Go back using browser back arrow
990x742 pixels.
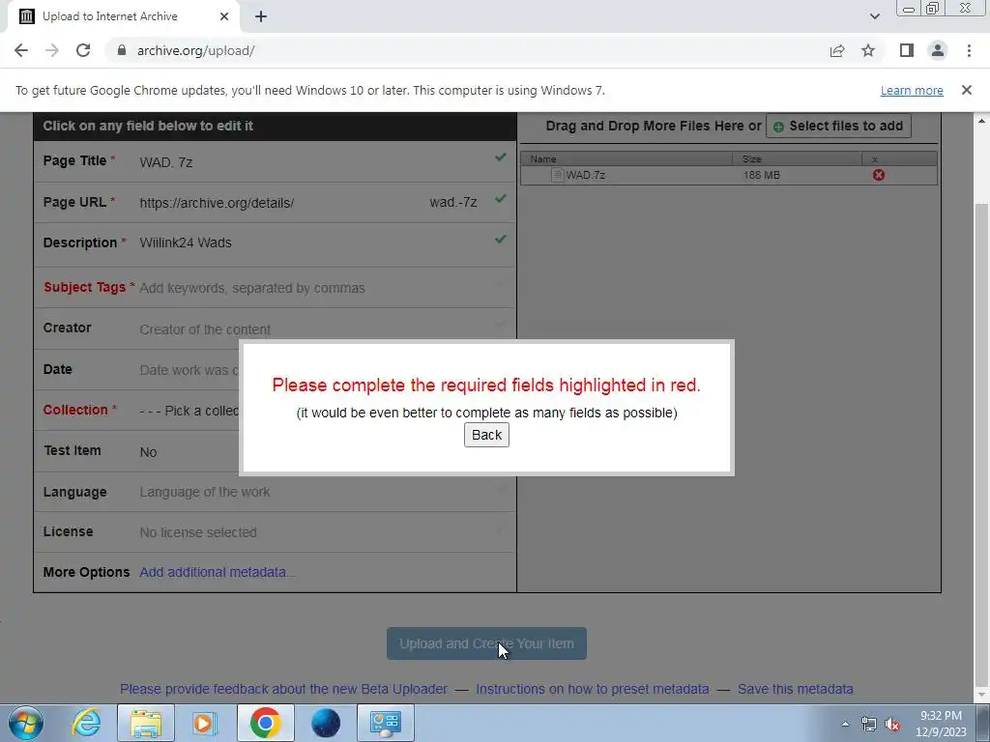point(21,50)
